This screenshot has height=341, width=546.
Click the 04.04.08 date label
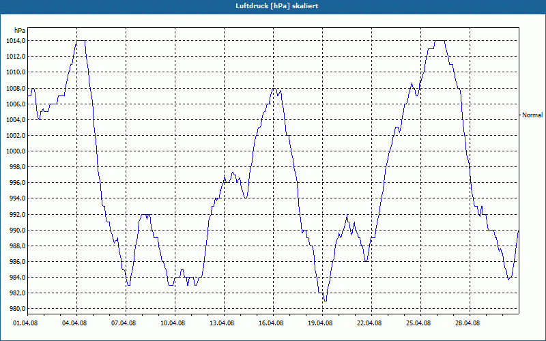tap(74, 323)
